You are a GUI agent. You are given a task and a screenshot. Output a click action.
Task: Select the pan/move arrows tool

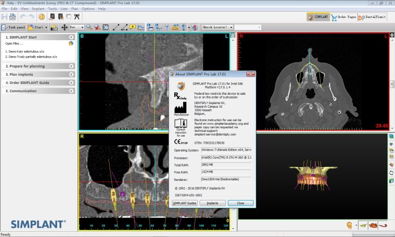pos(64,27)
